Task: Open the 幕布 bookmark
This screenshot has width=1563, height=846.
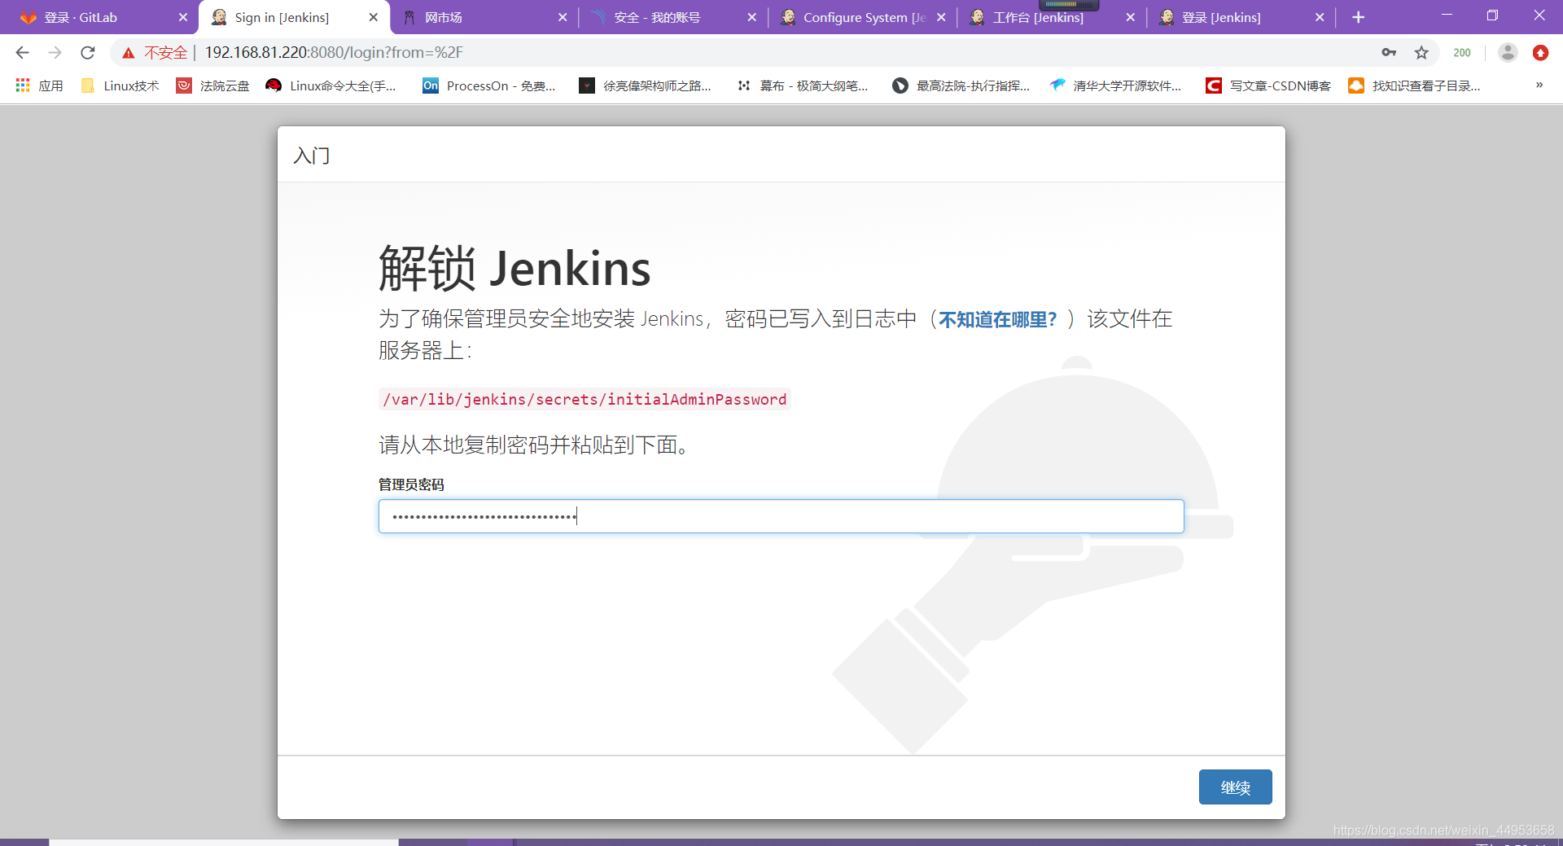Action: click(x=802, y=85)
